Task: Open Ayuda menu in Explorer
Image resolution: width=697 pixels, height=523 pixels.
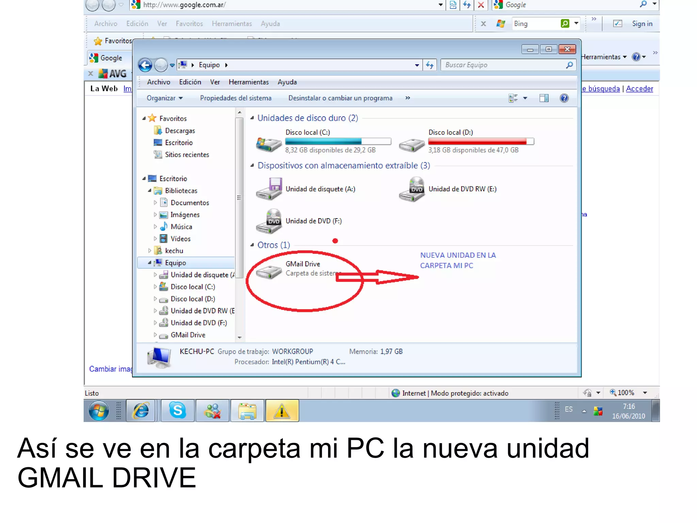Action: [287, 82]
